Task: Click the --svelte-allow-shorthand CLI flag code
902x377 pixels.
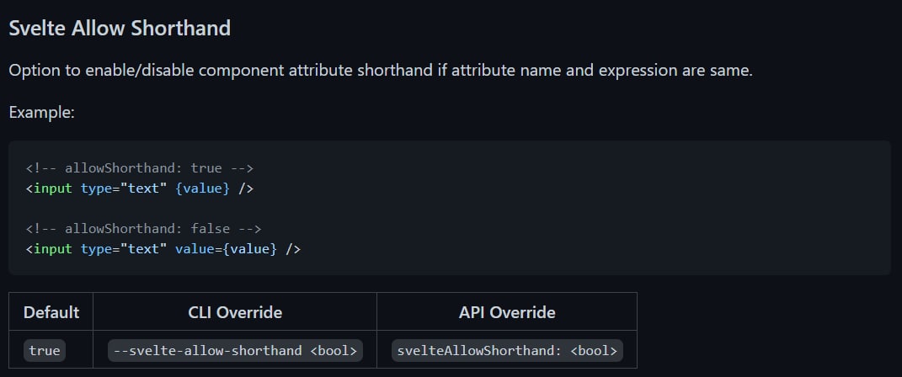Action: pyautogui.click(x=235, y=350)
